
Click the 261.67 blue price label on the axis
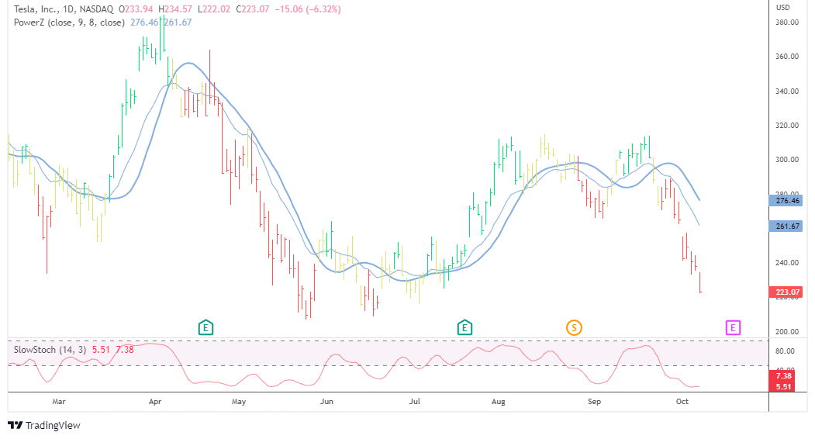(786, 226)
